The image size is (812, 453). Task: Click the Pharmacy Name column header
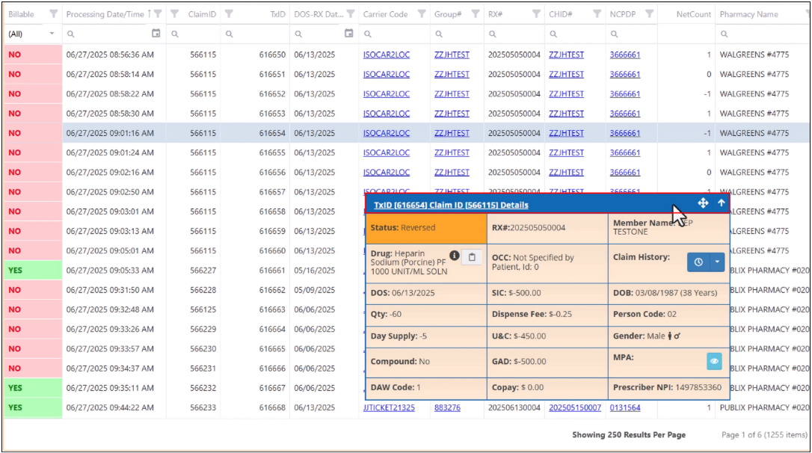pyautogui.click(x=749, y=14)
